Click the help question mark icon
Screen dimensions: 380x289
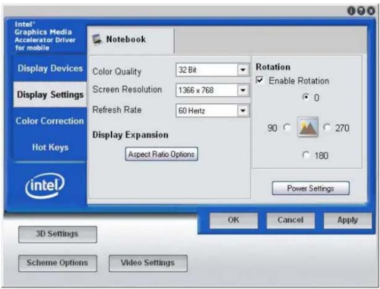[361, 11]
